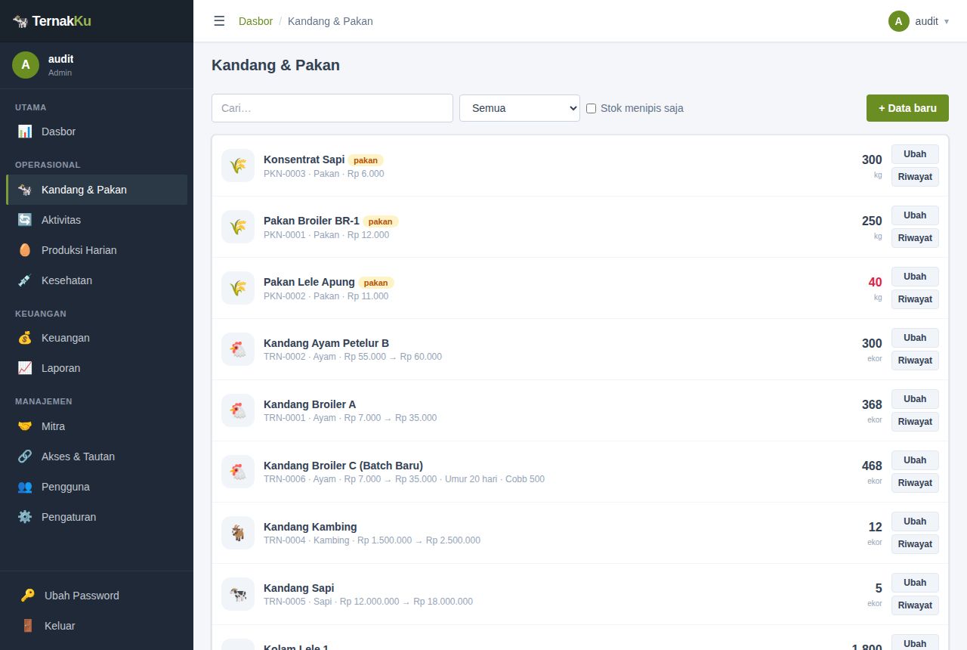Focus the Cari search field
Viewport: 967px width, 650px height.
332,108
